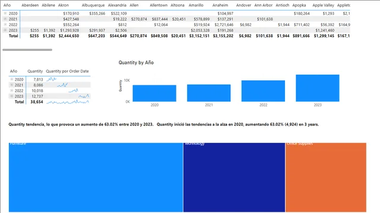This screenshot has height=213, width=380.
Task: Click the Antioch column header
Action: click(283, 5)
